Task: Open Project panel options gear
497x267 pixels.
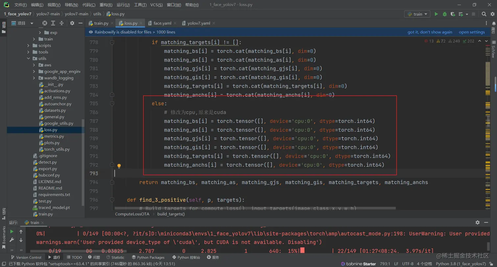Action: click(72, 23)
